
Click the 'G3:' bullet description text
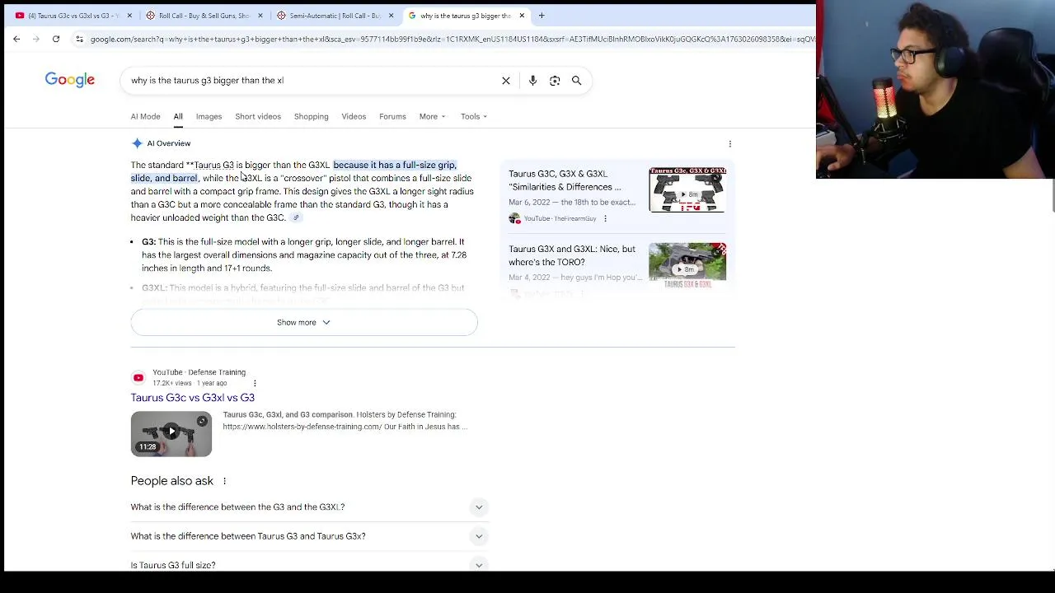304,255
